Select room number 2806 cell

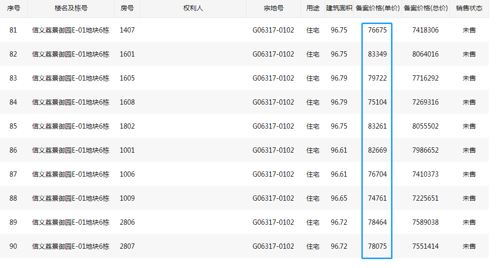(127, 222)
